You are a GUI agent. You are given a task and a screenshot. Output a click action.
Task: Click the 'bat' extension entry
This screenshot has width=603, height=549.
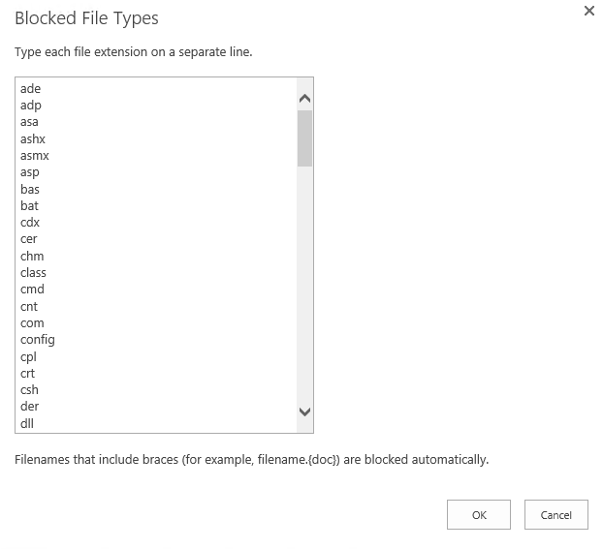coord(29,206)
